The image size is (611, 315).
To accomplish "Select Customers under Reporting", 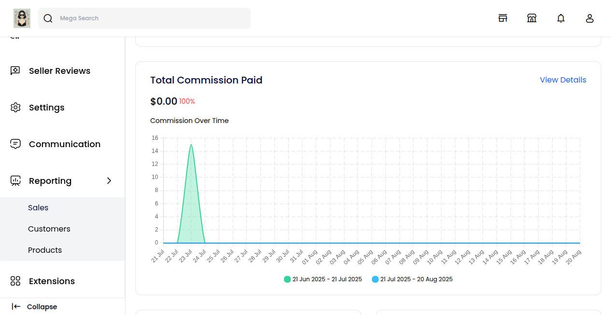I will click(x=49, y=229).
